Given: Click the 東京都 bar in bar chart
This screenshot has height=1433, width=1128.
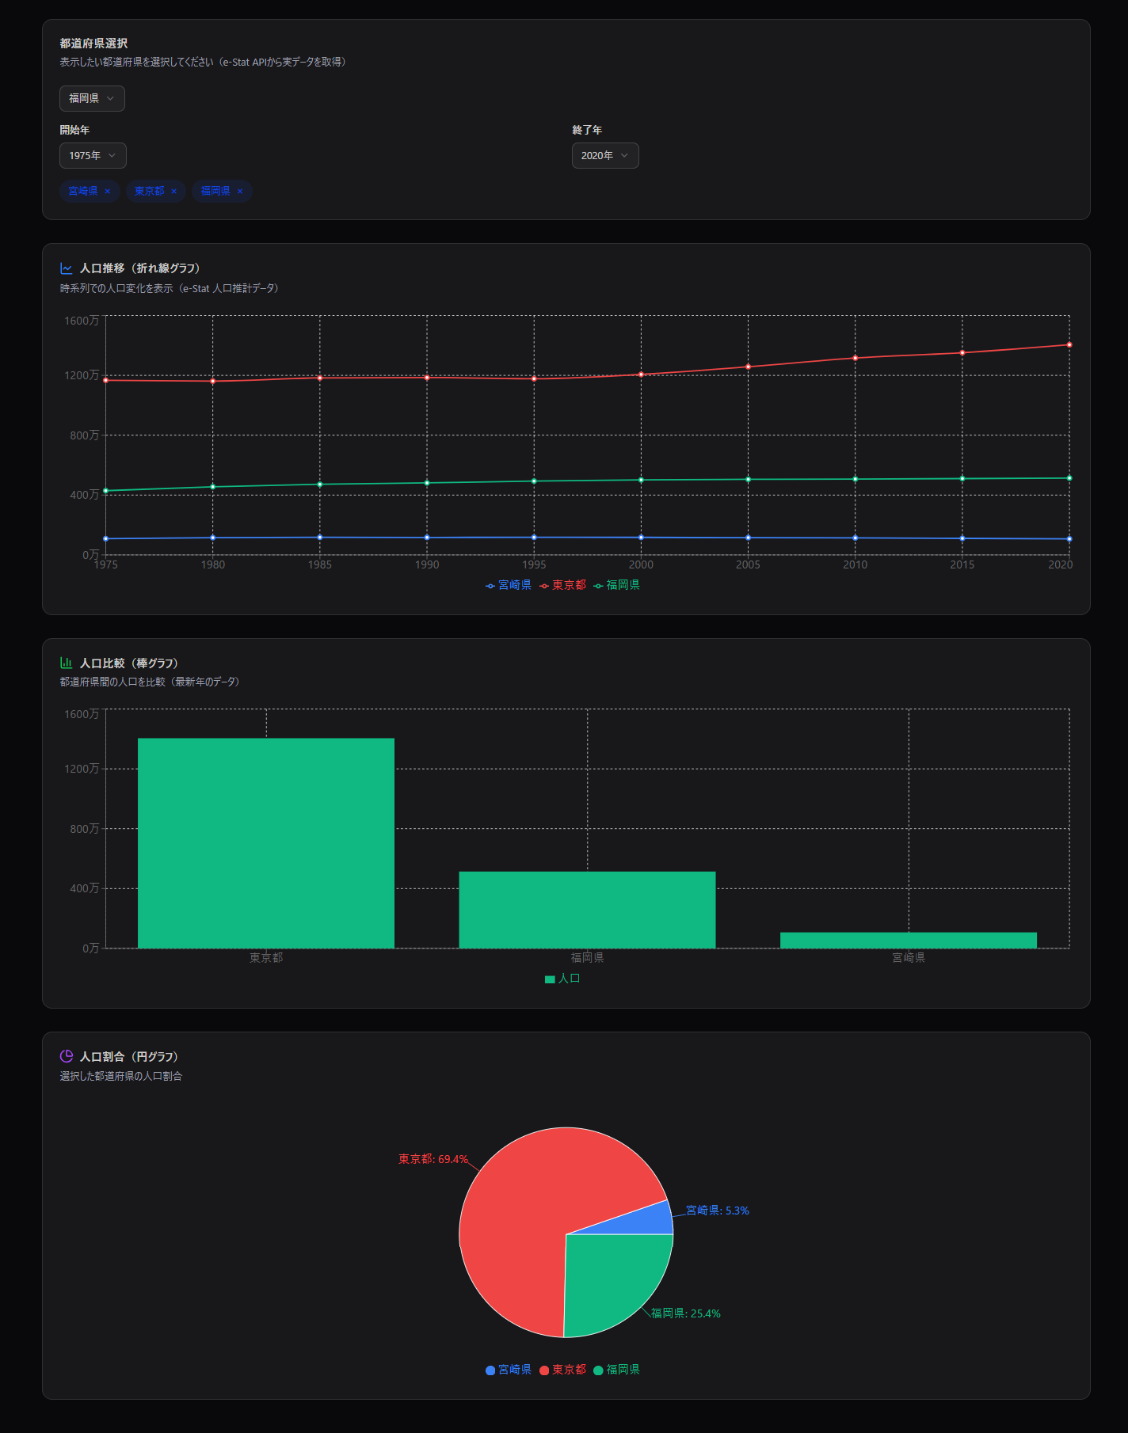Looking at the screenshot, I should [x=266, y=842].
